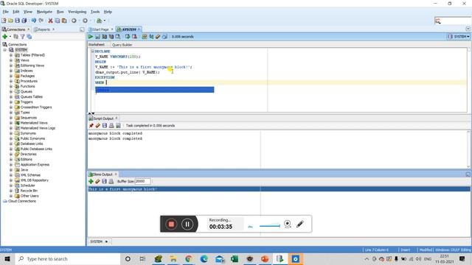The image size is (472, 265).
Task: Click the SQL History icon in worksheet toolbar
Action: coord(164,37)
